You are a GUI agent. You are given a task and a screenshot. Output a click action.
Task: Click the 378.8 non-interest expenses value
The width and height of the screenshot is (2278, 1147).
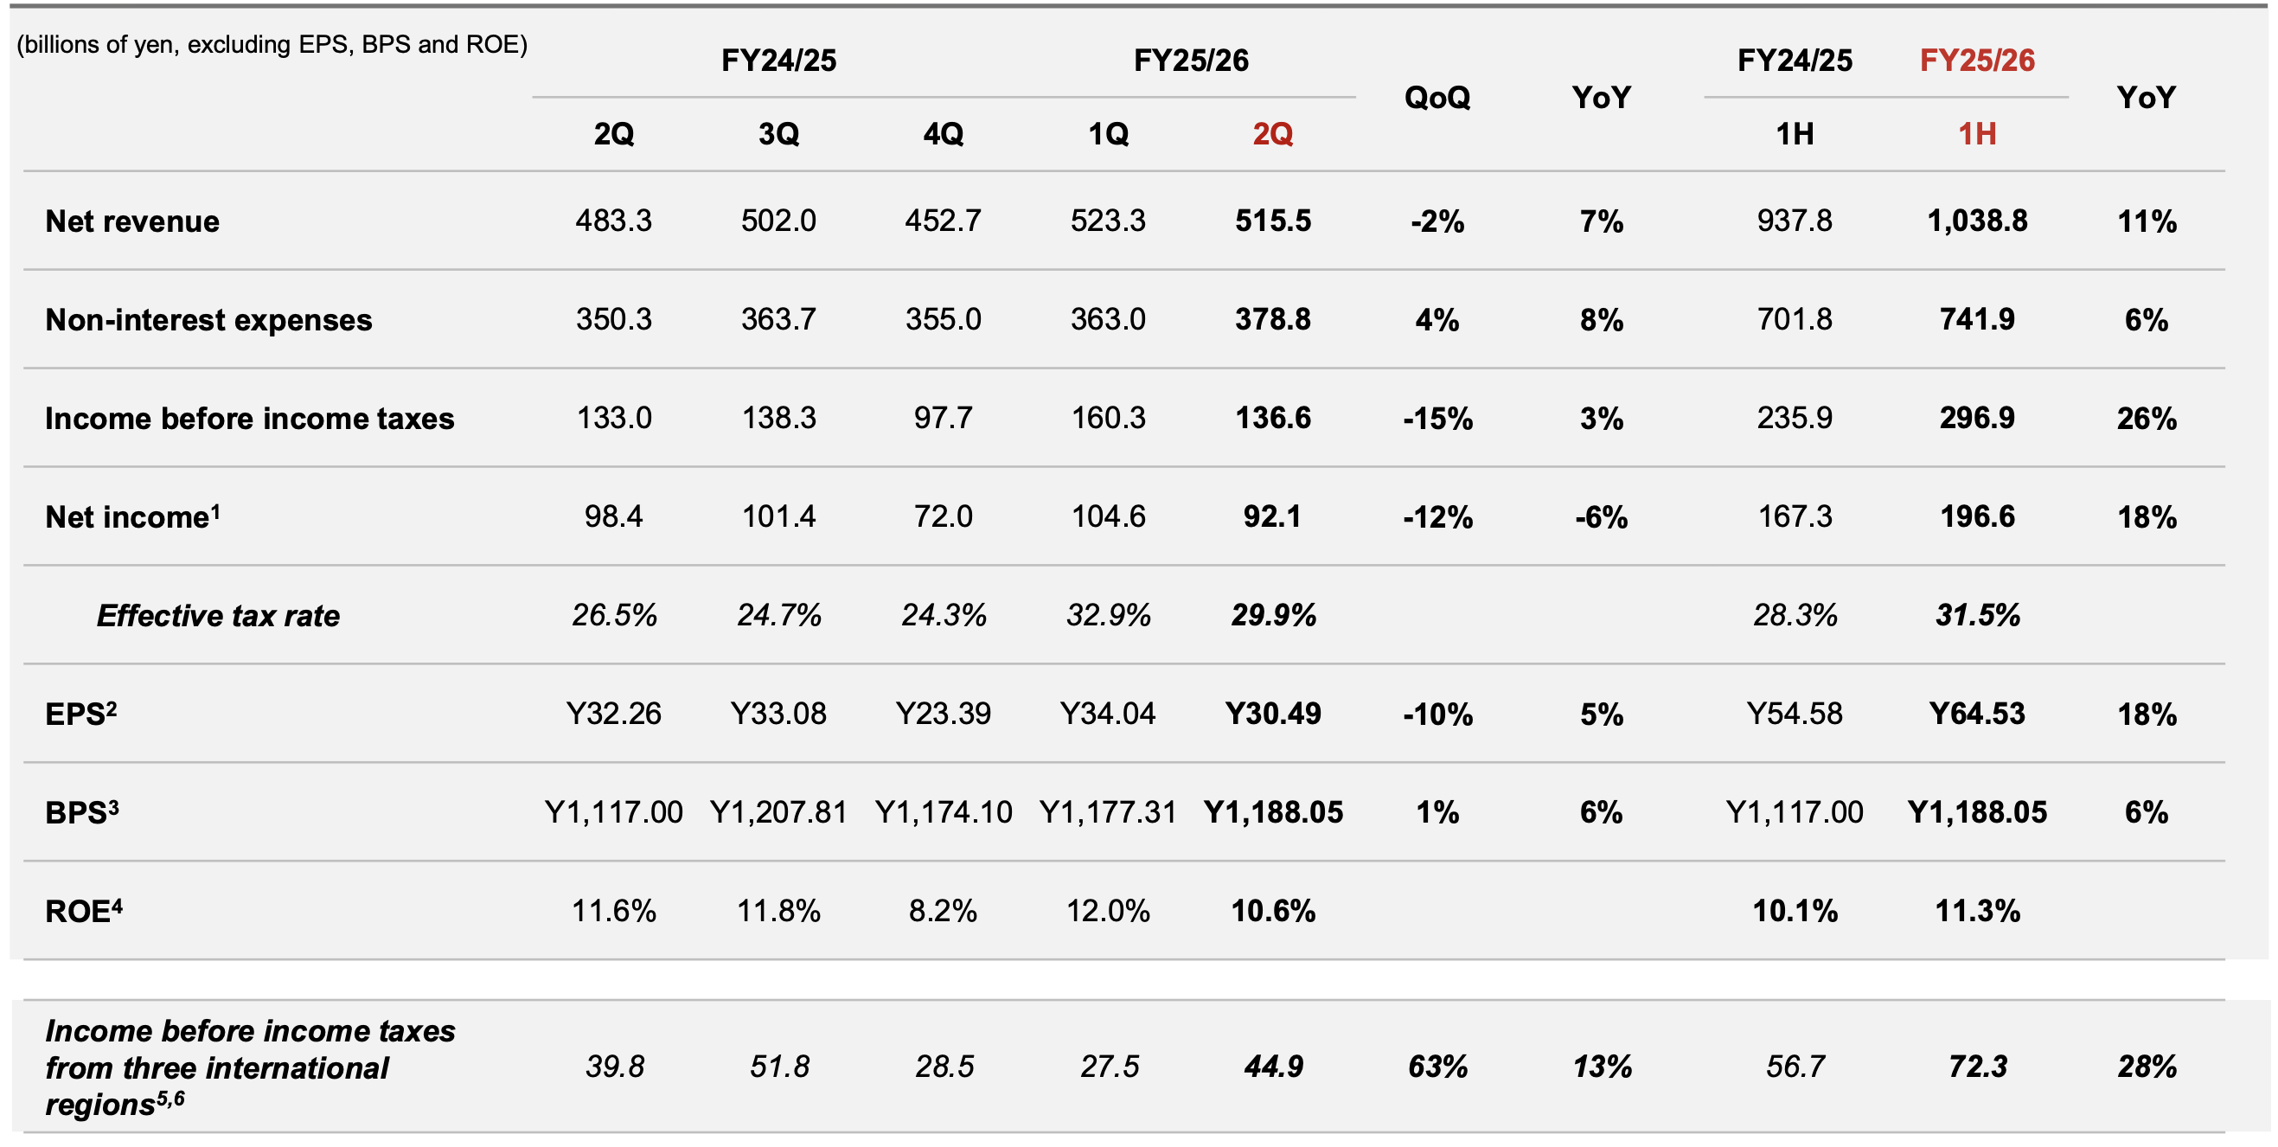[1272, 319]
